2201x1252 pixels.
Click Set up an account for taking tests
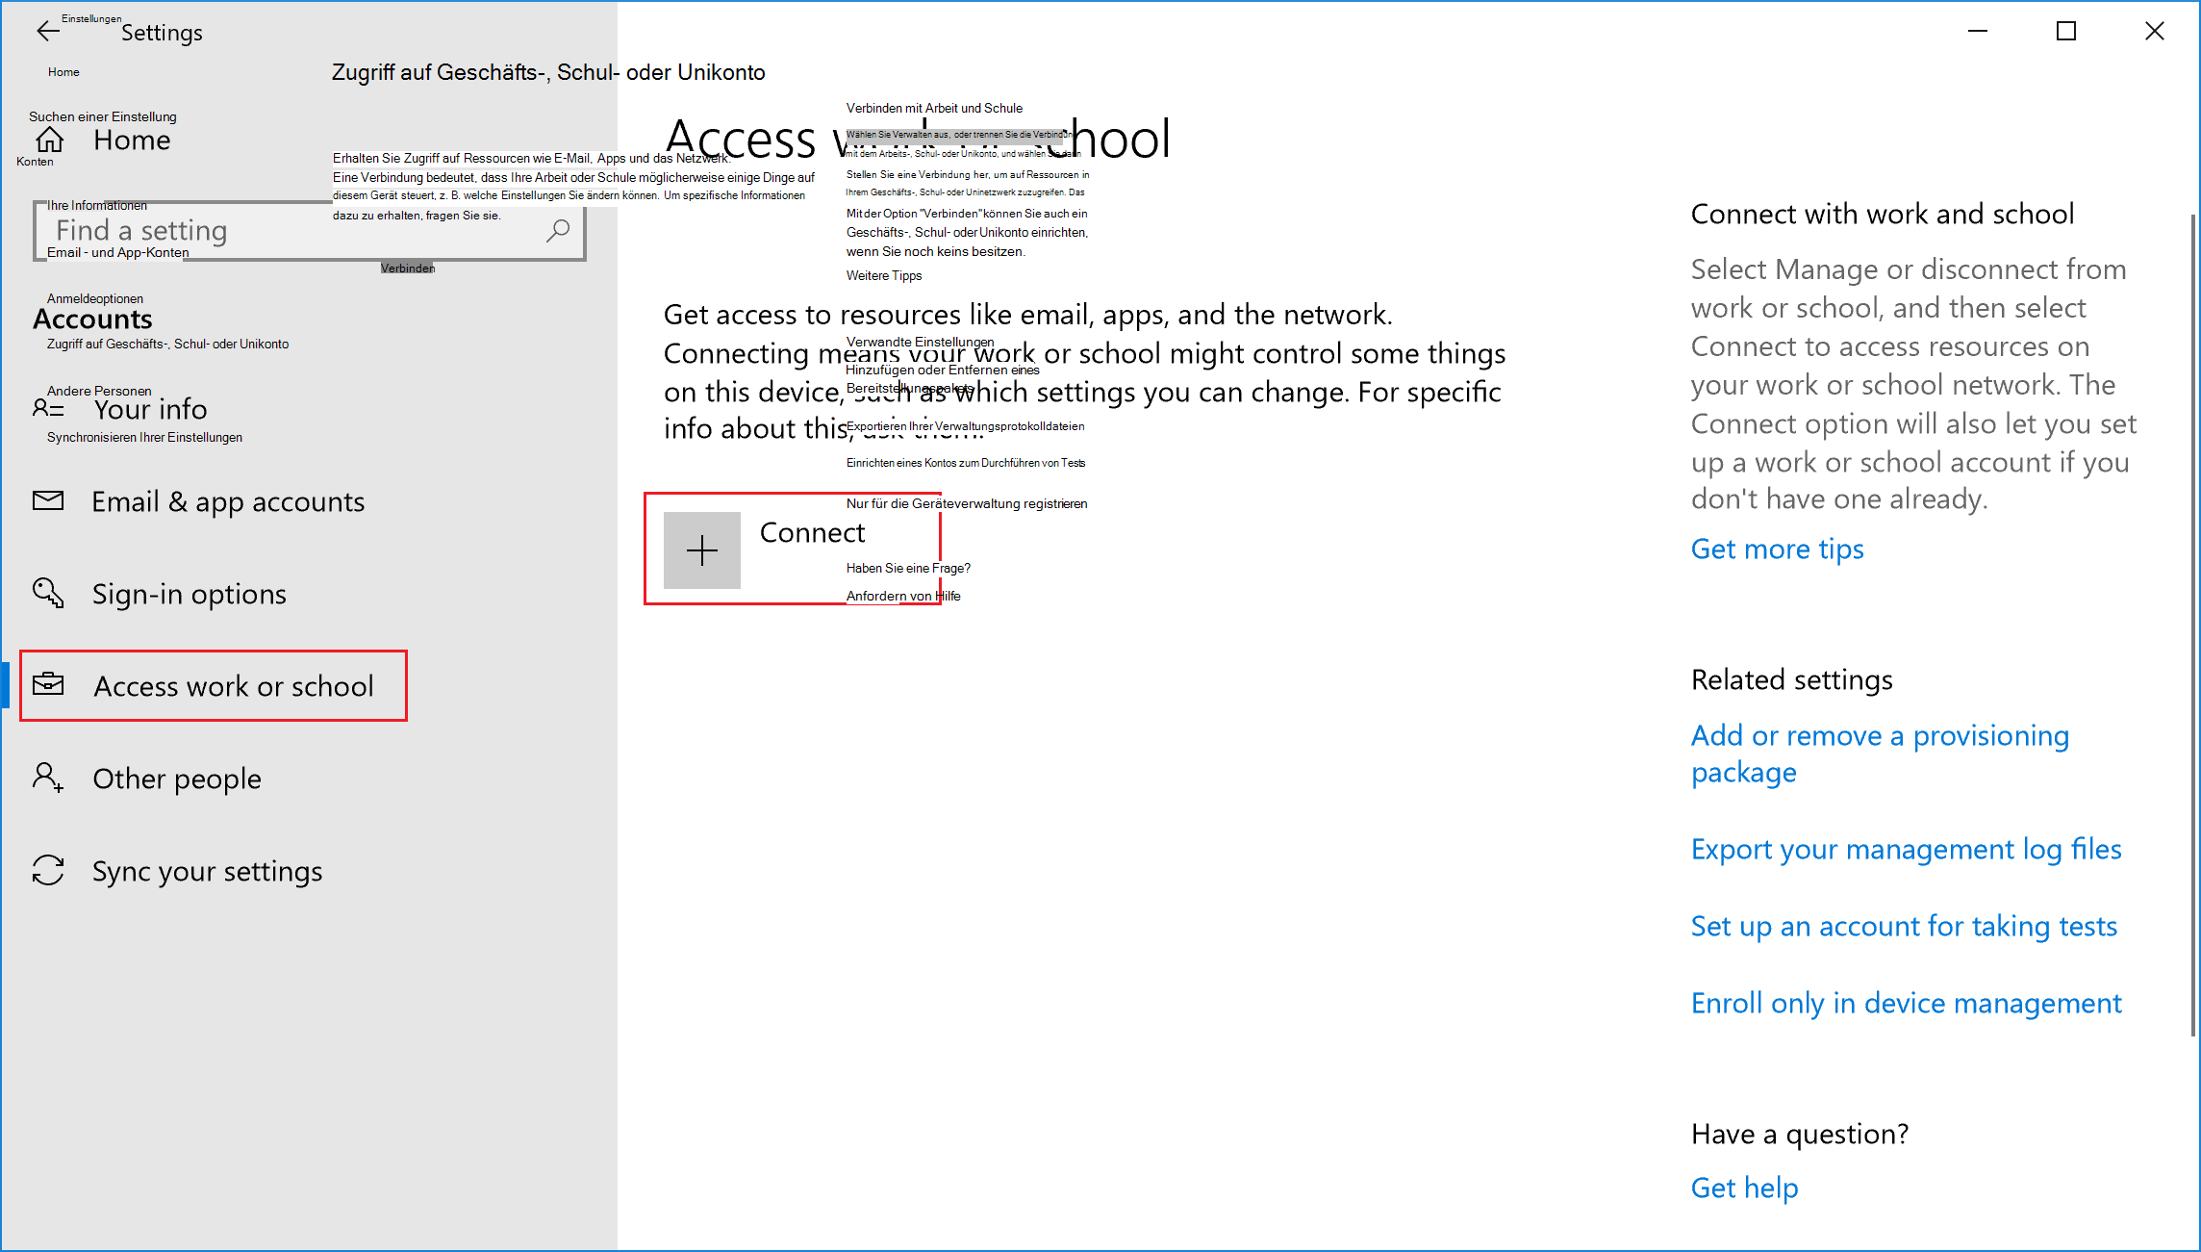coord(1905,926)
